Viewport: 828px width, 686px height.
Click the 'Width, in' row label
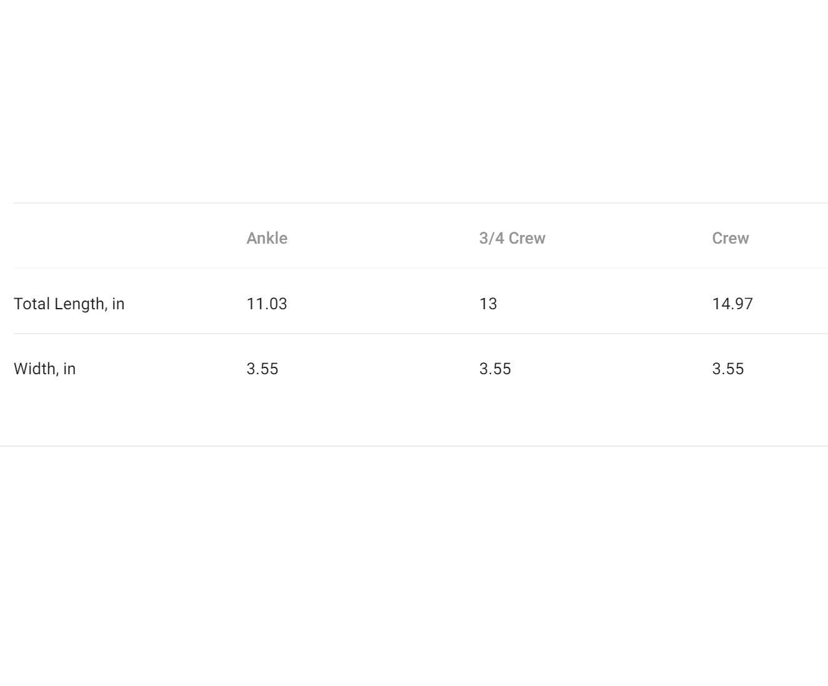click(45, 369)
